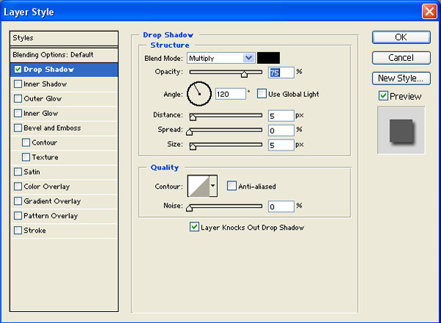Uncheck Layer Knocks Out Drop Shadow
441x323 pixels.
coord(195,228)
